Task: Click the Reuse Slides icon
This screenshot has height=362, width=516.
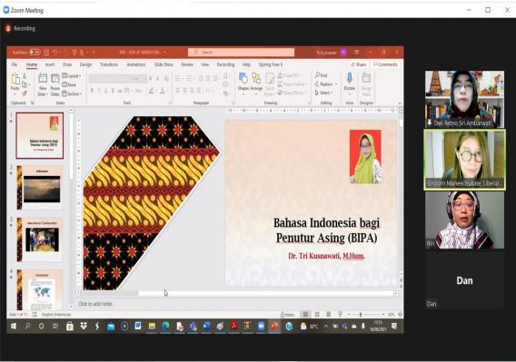Action: [55, 79]
